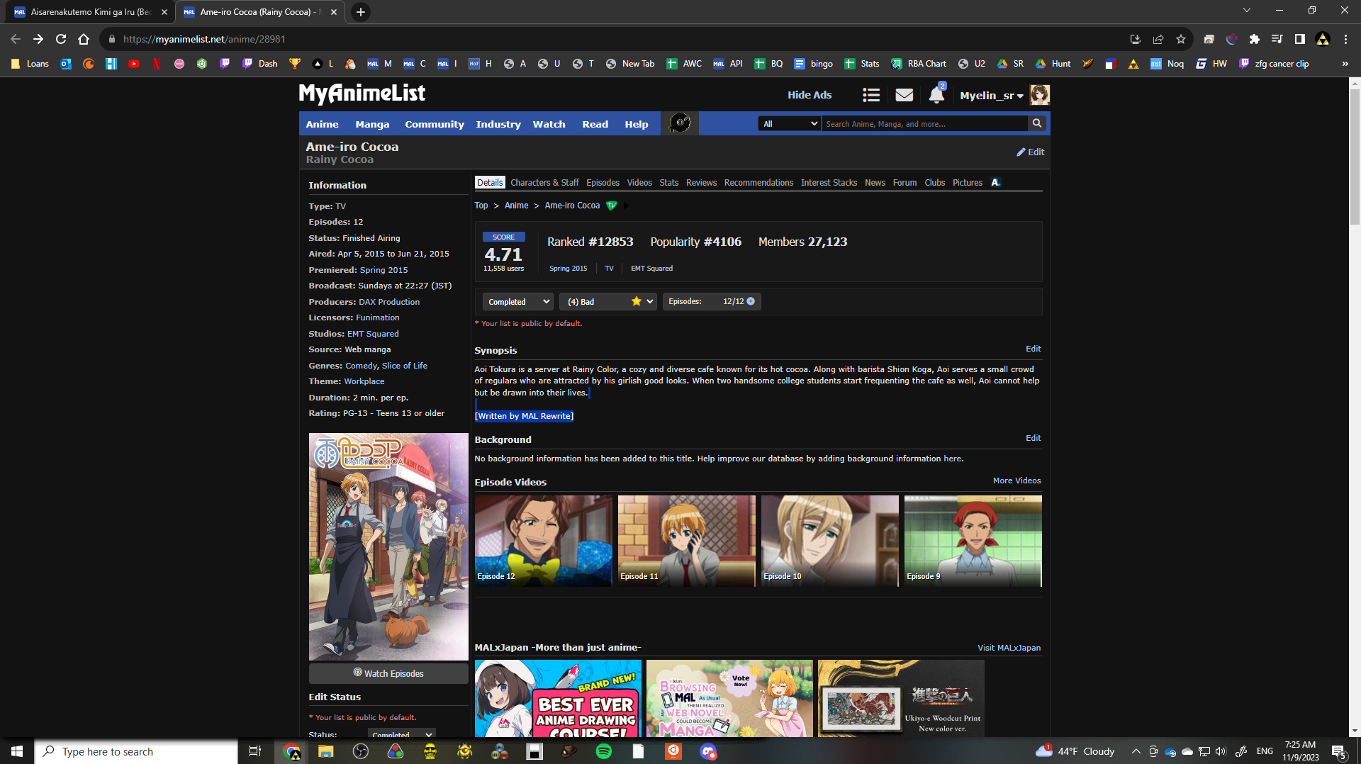
Task: Click the music disc icon in the nav bar
Action: pos(680,123)
